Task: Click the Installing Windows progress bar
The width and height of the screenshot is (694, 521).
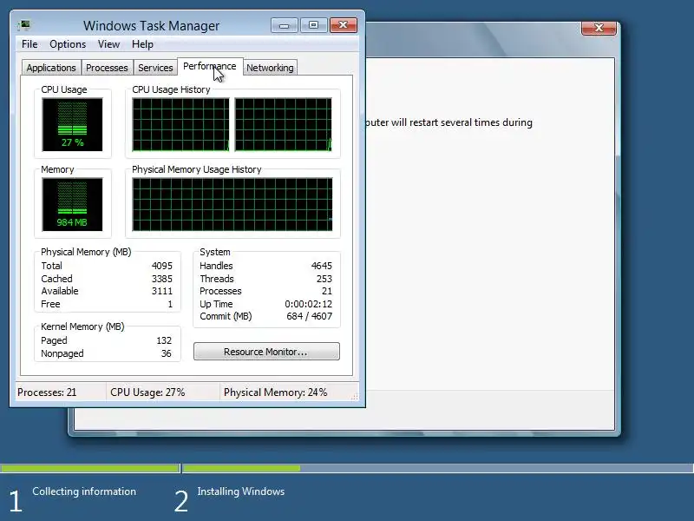Action: click(438, 468)
